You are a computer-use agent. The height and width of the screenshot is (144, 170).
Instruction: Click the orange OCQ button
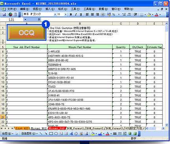coord(26,32)
